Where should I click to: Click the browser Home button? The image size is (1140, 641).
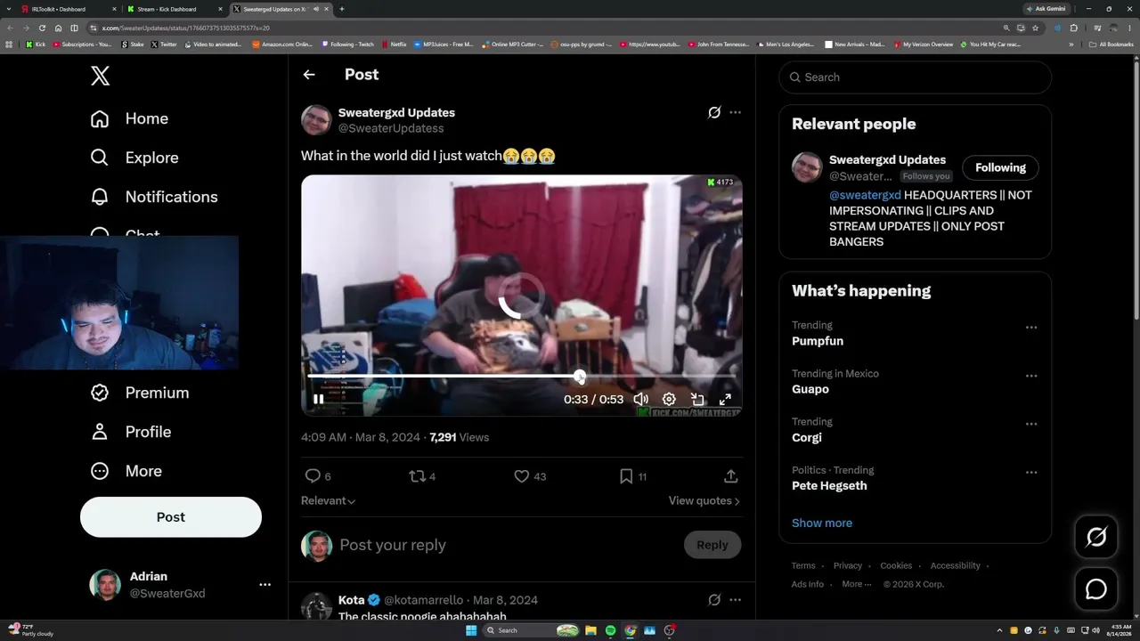pos(58,28)
